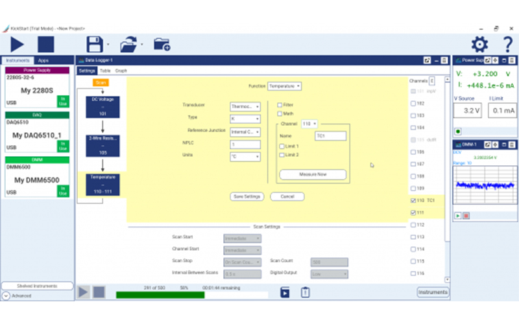The image size is (519, 324).
Task: Click the Measure Now button
Action: coord(313,174)
